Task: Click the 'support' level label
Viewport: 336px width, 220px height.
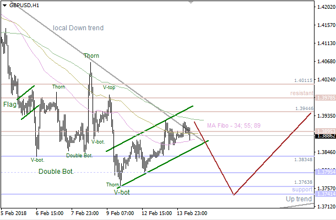Action: tap(302, 189)
